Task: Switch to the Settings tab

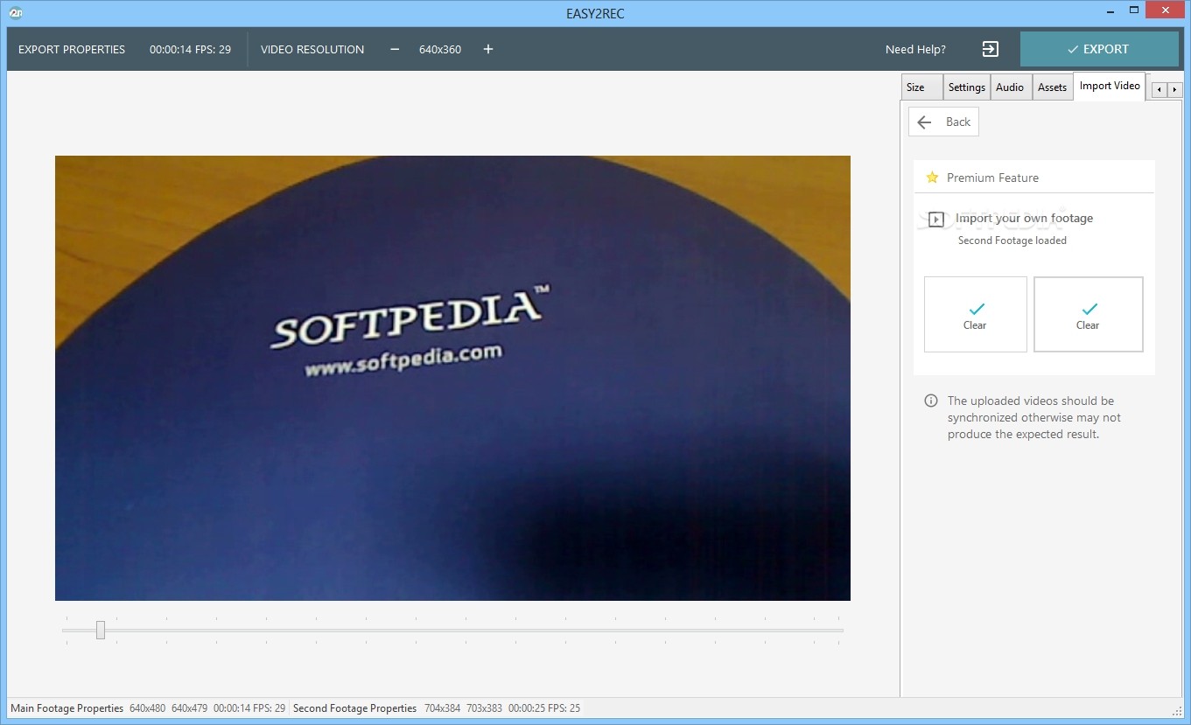Action: click(967, 87)
